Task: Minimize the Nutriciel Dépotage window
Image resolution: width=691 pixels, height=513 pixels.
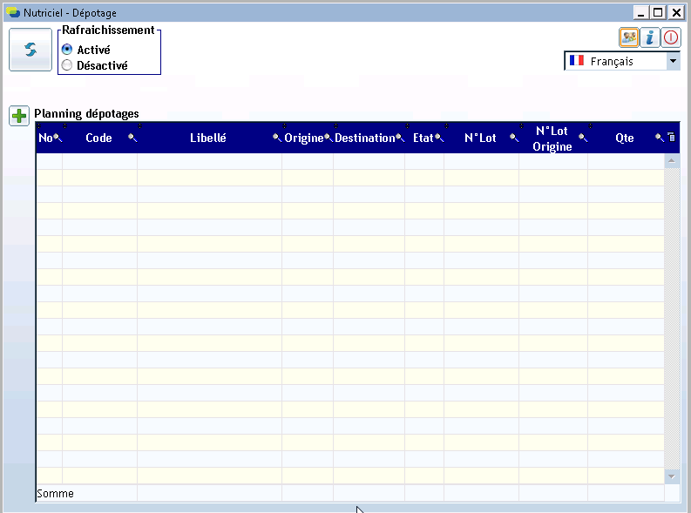Action: [x=640, y=13]
